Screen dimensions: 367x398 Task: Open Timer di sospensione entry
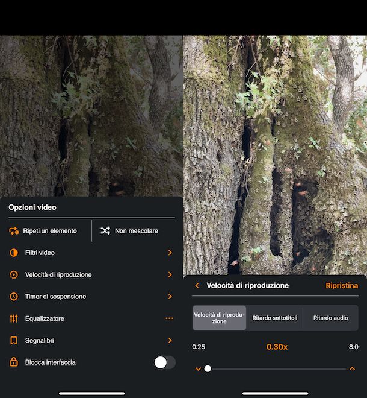(x=91, y=297)
